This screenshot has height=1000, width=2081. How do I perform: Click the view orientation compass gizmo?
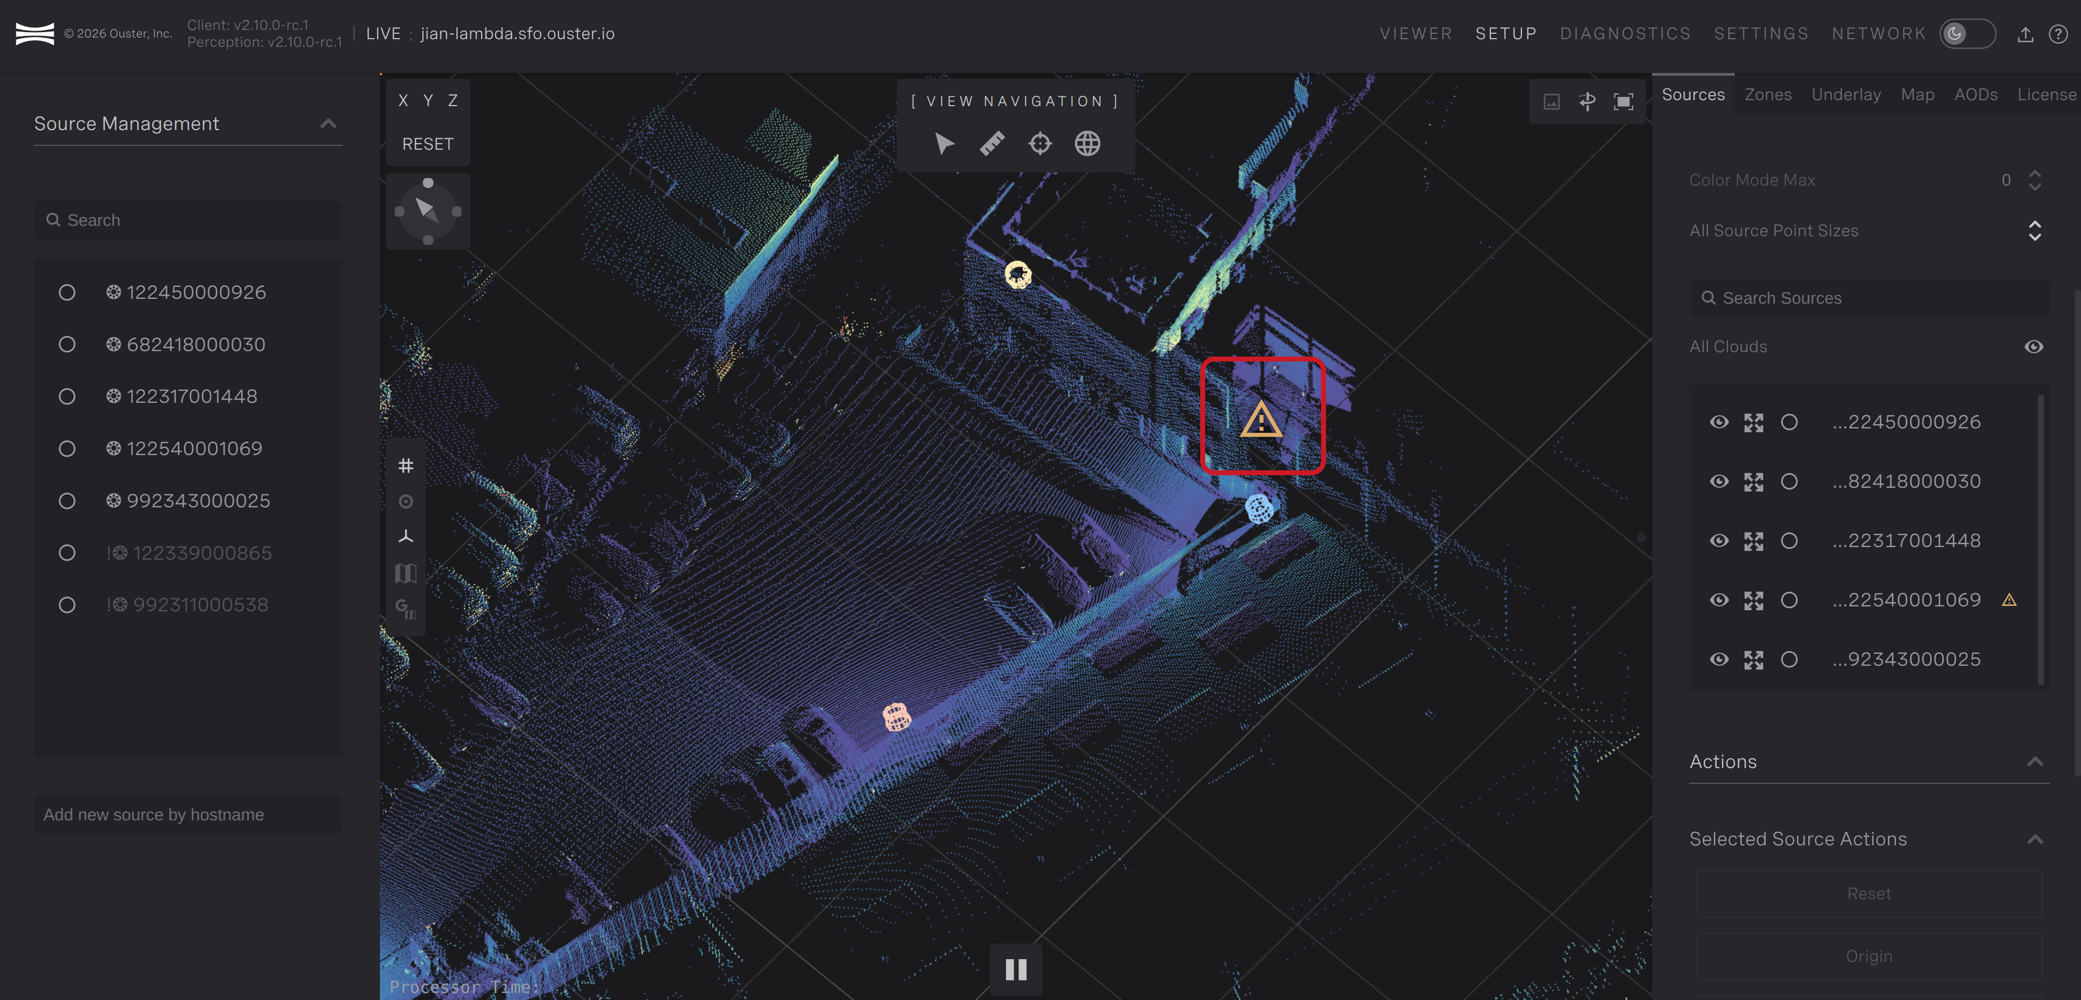427,211
